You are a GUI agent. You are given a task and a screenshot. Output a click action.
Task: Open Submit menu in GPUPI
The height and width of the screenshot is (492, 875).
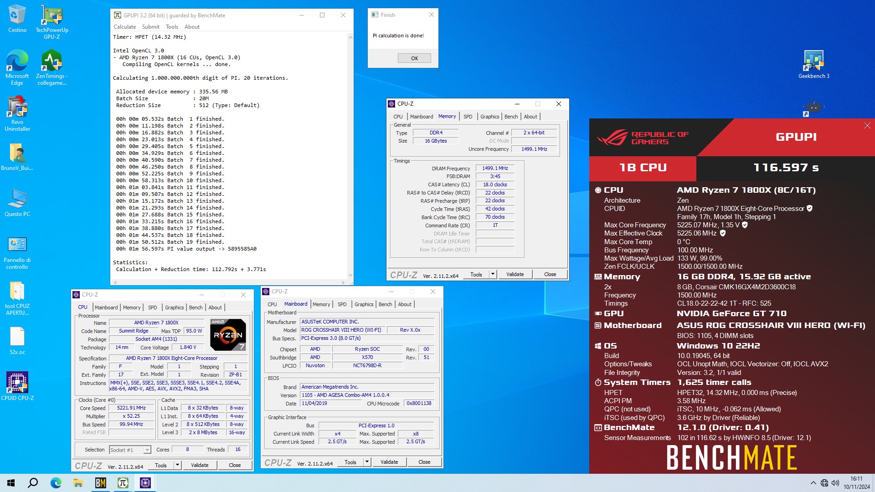(150, 27)
